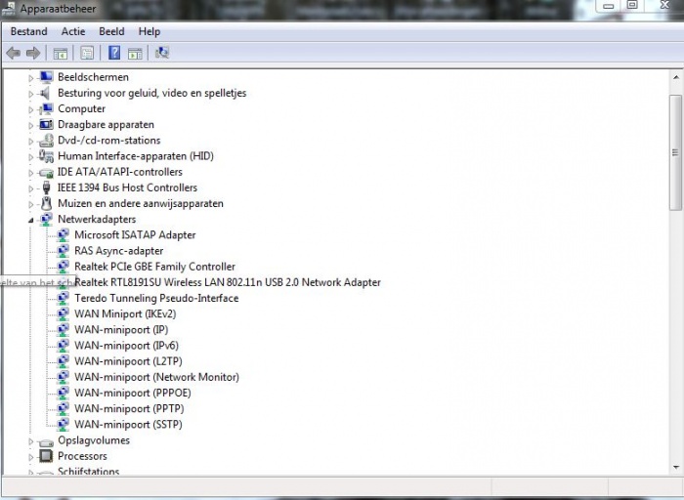Open the Actie menu

point(73,31)
